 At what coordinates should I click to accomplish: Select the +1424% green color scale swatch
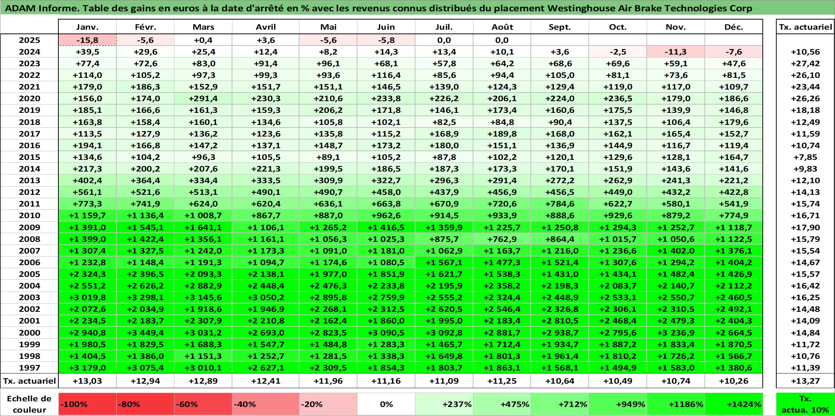[x=734, y=404]
